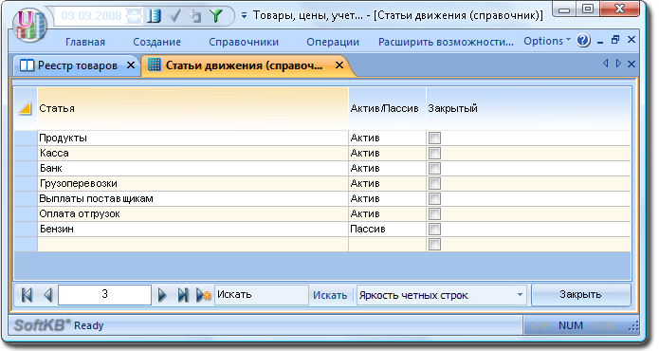Open the Справочники ribbon tab

click(x=244, y=42)
